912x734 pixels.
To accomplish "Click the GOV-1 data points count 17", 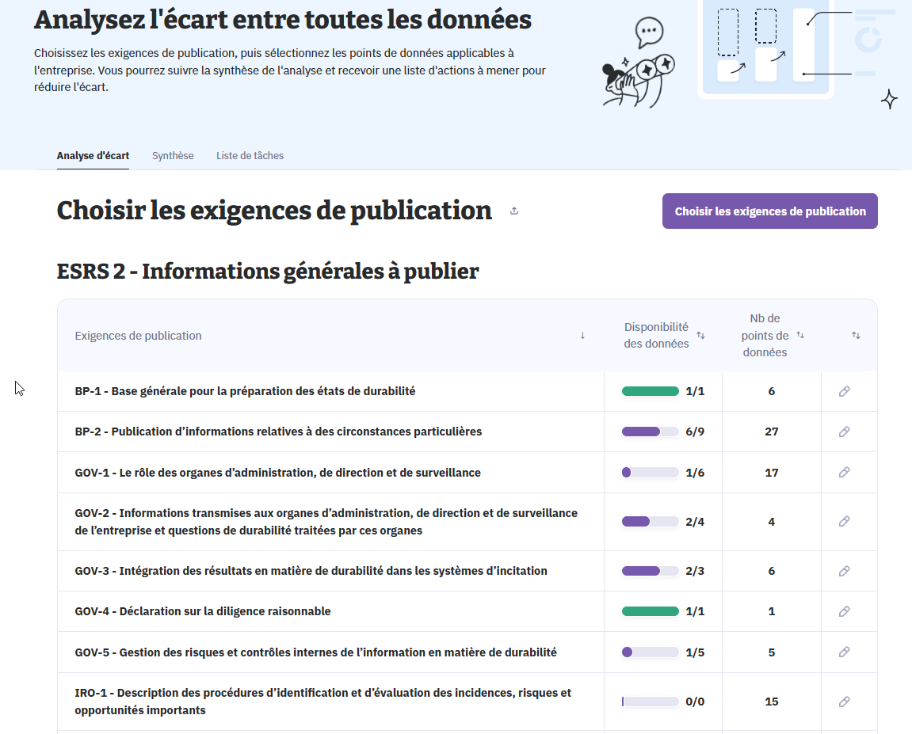I will (x=771, y=473).
